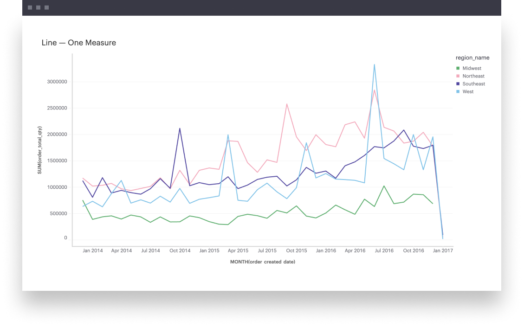
Task: Click the pink Northeast legend swatch
Action: point(458,76)
